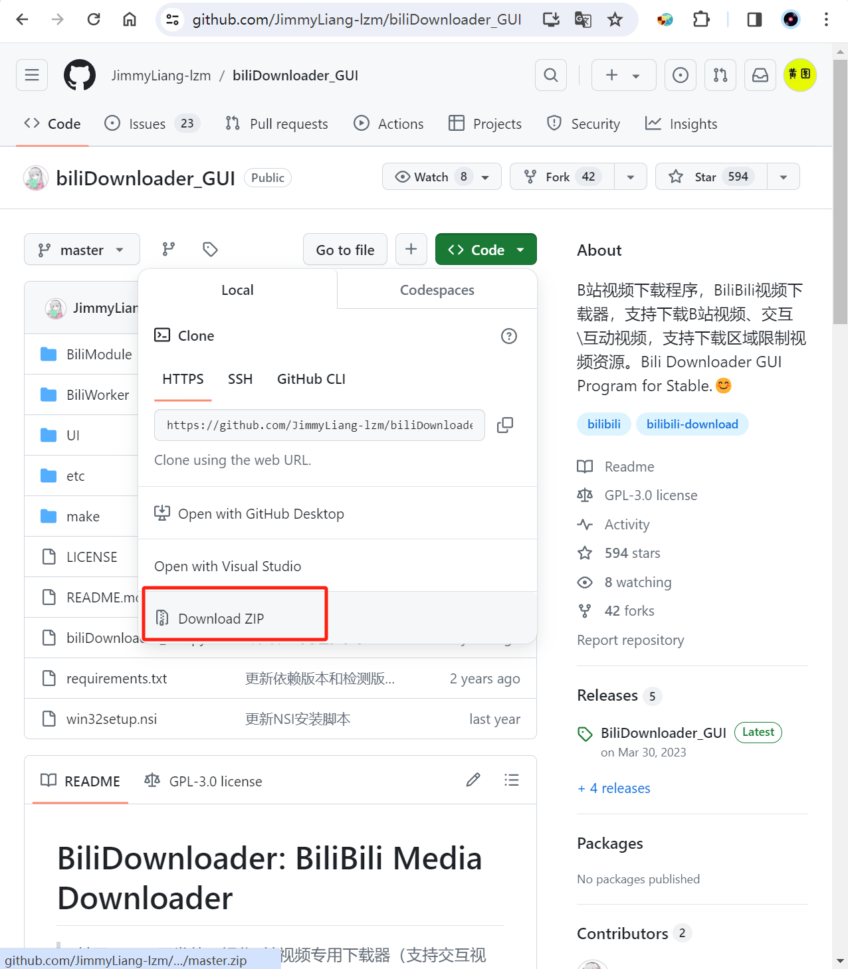The width and height of the screenshot is (848, 969).
Task: Open the pull requests shortcut icon in header
Action: [x=720, y=75]
